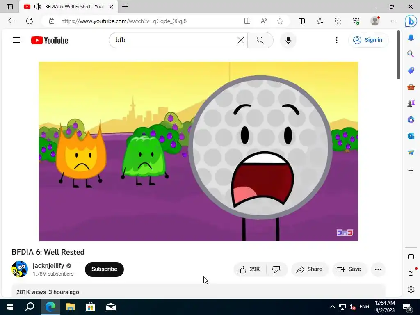Open the sidebar Tools briefcase
Image resolution: width=420 pixels, height=315 pixels.
[411, 87]
